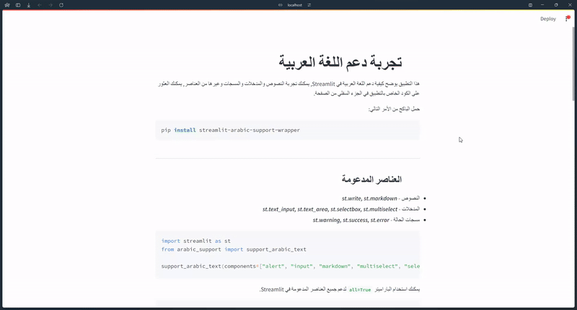Reload the page with refresh icon
The image size is (577, 310).
(61, 5)
